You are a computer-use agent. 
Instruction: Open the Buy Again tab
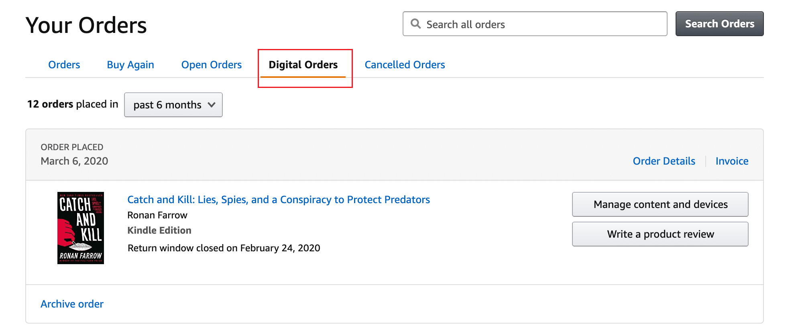click(130, 64)
